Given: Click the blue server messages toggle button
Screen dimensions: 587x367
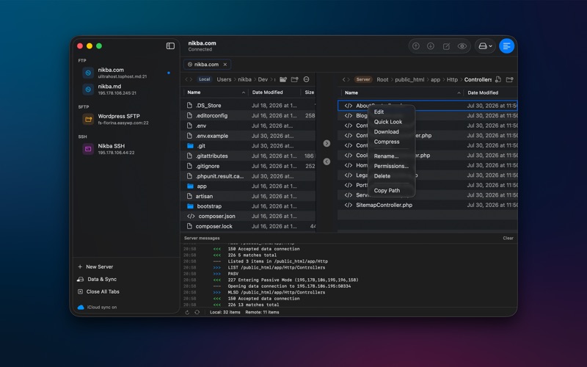Looking at the screenshot, I should click(x=506, y=46).
